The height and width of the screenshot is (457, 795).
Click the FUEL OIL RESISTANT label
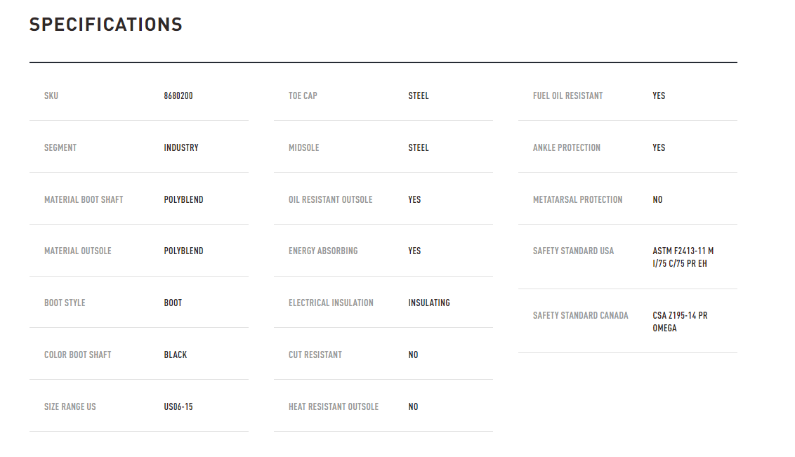(x=568, y=95)
